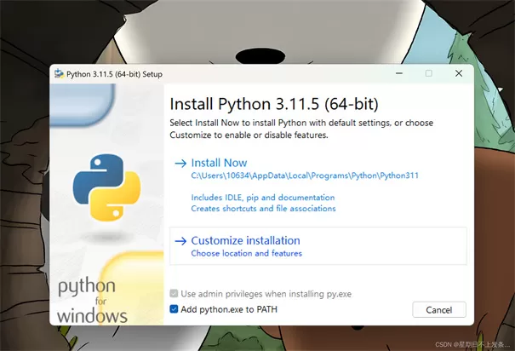Screen dimensions: 515x351
Task: Click 'Includes IDLE, pip and documentation' text
Action: [x=263, y=198]
